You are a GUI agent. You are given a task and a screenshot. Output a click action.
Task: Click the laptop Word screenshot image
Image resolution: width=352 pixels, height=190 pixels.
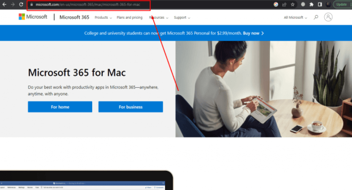[87, 180]
